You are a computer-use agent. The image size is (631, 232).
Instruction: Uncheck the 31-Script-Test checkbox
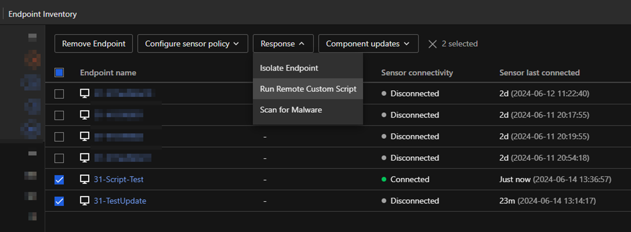point(59,179)
